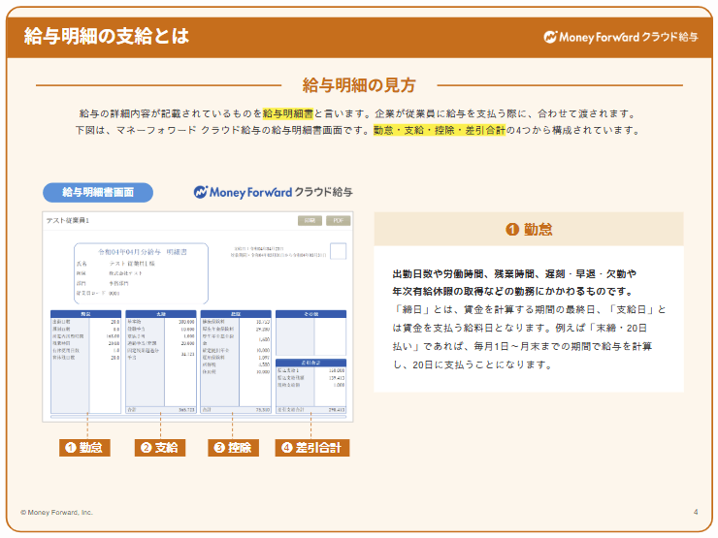Click highlighted term 給与明細書 in paragraph
This screenshot has width=718, height=538.
click(x=288, y=113)
